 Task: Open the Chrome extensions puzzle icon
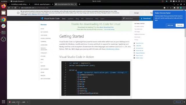coord(174,8)
